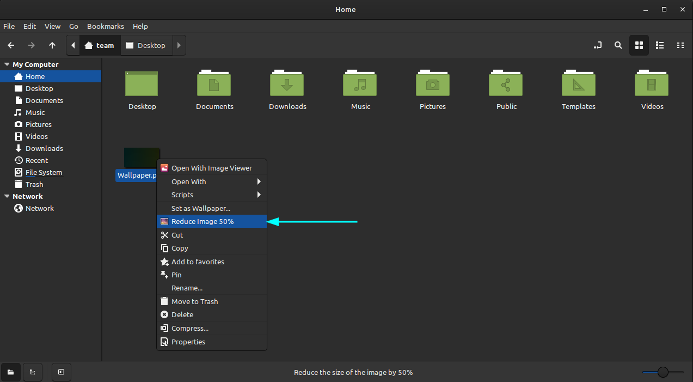Collapse the Network section in the sidebar
This screenshot has height=382, width=693.
coord(7,196)
